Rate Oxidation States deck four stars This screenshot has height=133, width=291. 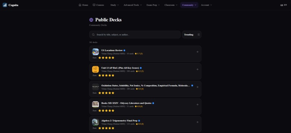pos(110,93)
